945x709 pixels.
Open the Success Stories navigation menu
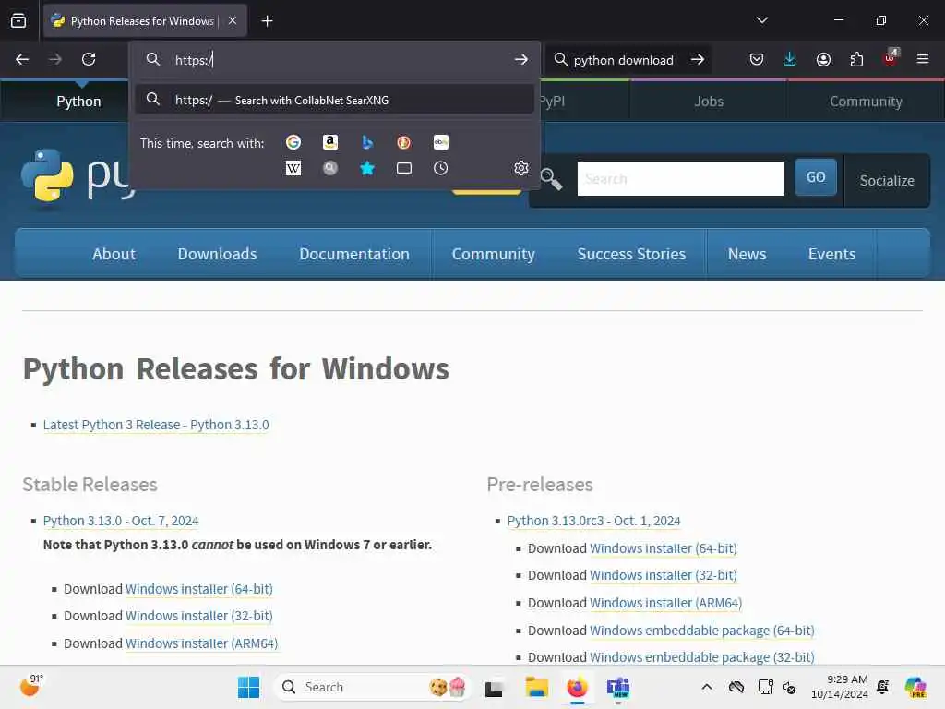[631, 254]
